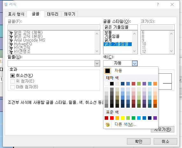Click the 크기(S) size input field
Image resolution: width=182 pixels, height=148 pixels.
point(157,27)
